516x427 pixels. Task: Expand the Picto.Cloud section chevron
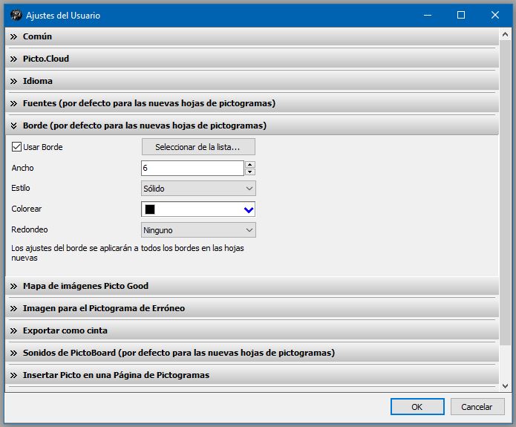[x=13, y=59]
